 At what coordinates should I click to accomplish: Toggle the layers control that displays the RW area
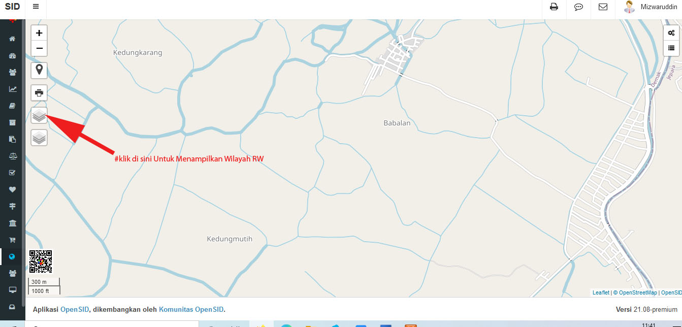[39, 115]
